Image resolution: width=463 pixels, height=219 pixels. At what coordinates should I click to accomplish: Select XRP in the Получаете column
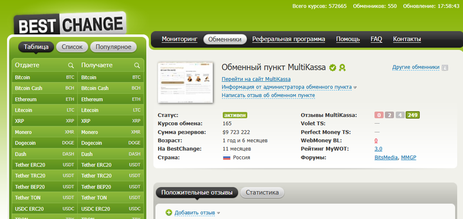[111, 121]
